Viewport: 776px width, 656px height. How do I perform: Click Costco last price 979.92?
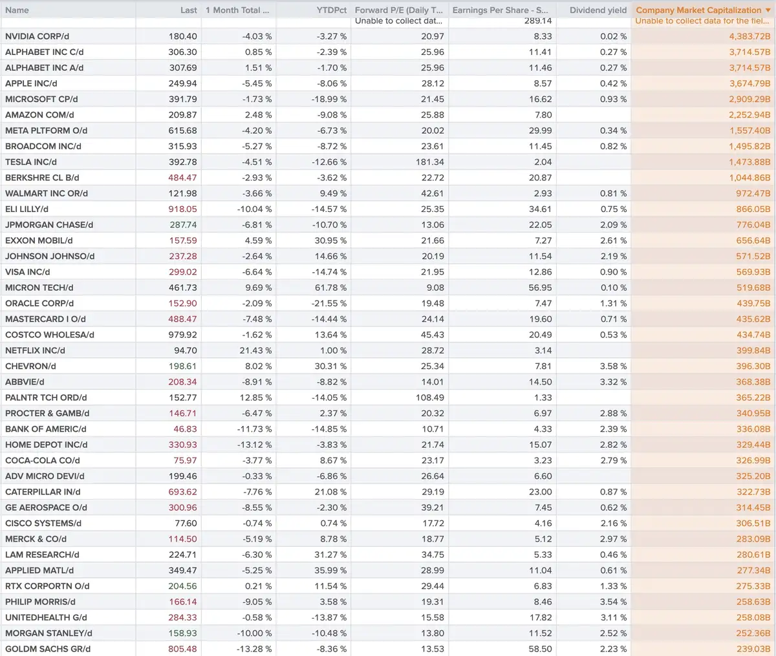pyautogui.click(x=183, y=335)
